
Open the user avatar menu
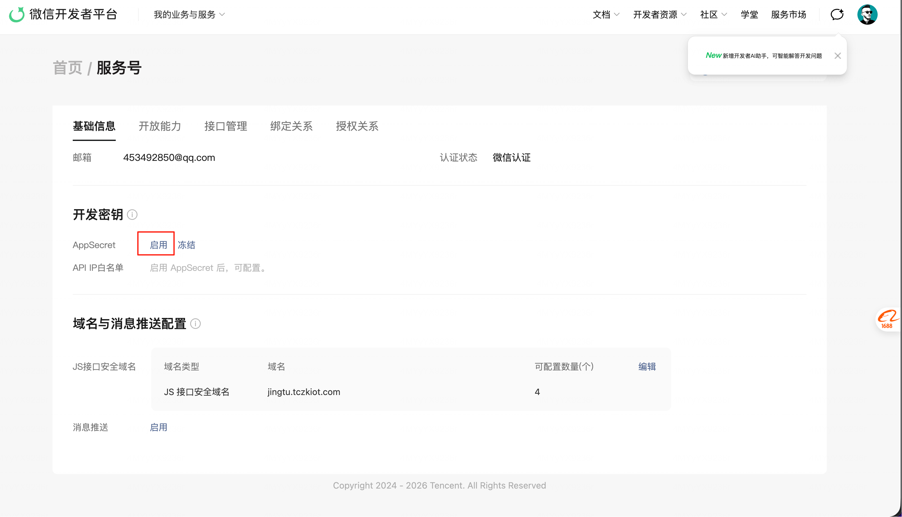(867, 15)
